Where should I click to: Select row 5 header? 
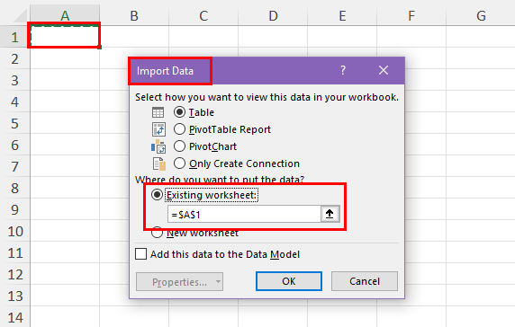[14, 124]
